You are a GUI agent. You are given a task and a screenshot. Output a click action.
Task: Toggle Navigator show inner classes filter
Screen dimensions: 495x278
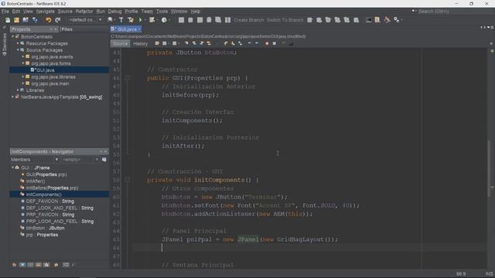46,265
